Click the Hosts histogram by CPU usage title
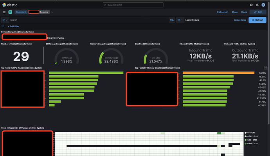Viewport: 270px width, 156px height. (x=23, y=128)
